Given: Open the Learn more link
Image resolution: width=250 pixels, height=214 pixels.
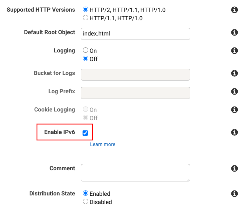Looking at the screenshot, I should pyautogui.click(x=103, y=144).
